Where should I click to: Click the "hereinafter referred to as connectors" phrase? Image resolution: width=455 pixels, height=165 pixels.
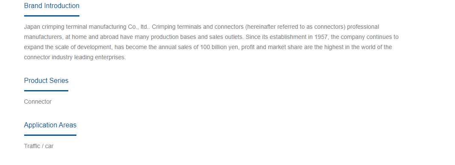click(295, 27)
